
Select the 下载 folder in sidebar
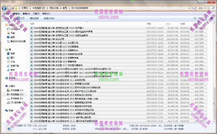click(11, 33)
